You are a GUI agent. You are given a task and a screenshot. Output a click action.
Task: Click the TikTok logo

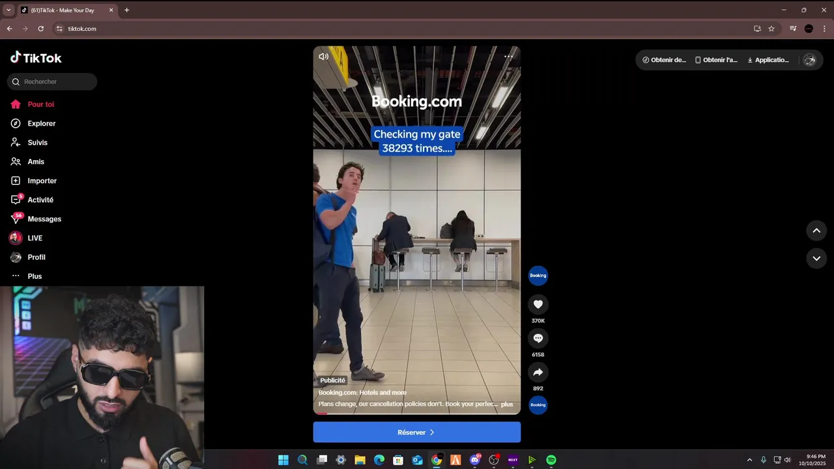coord(36,58)
